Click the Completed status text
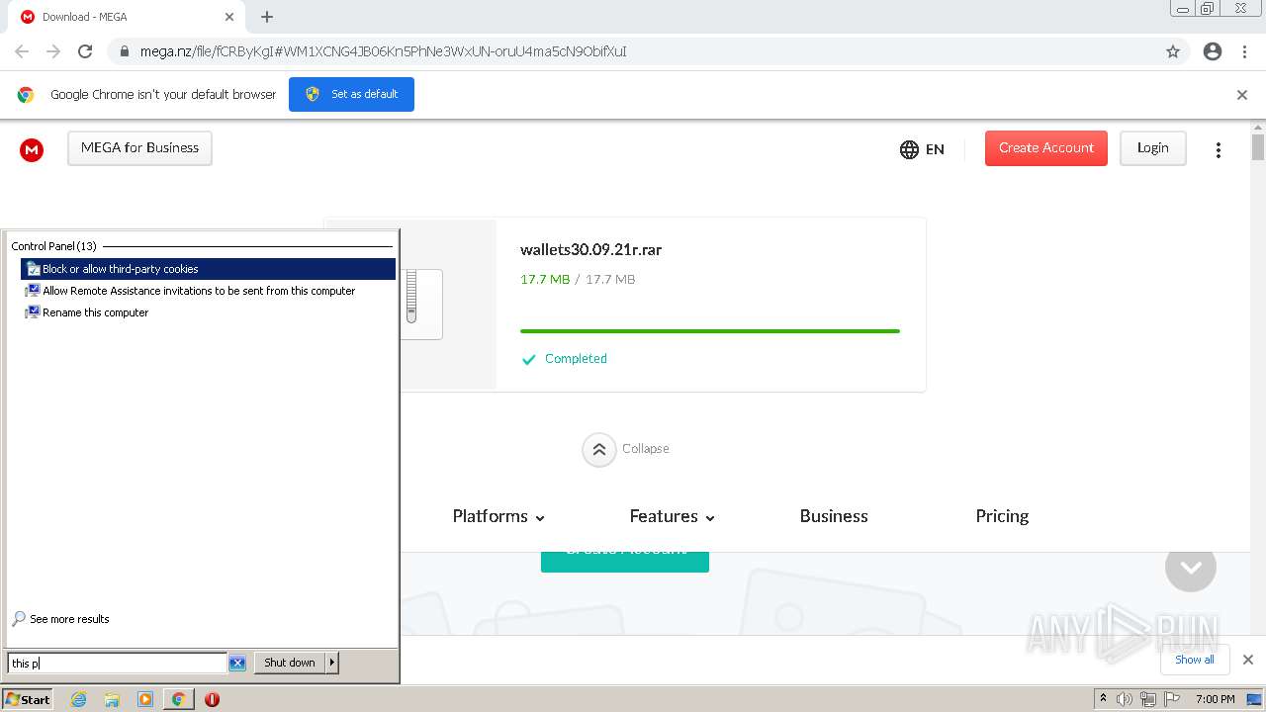The width and height of the screenshot is (1266, 712). point(576,359)
